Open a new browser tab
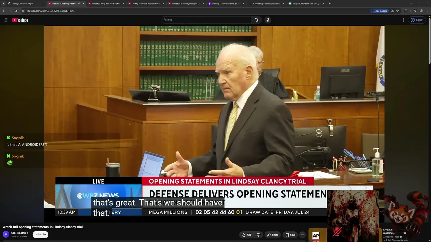431x242 pixels. click(x=329, y=4)
